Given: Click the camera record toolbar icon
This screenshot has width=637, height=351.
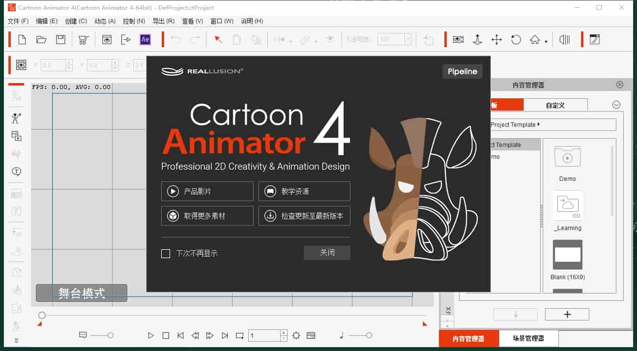Looking at the screenshot, I should coord(458,40).
